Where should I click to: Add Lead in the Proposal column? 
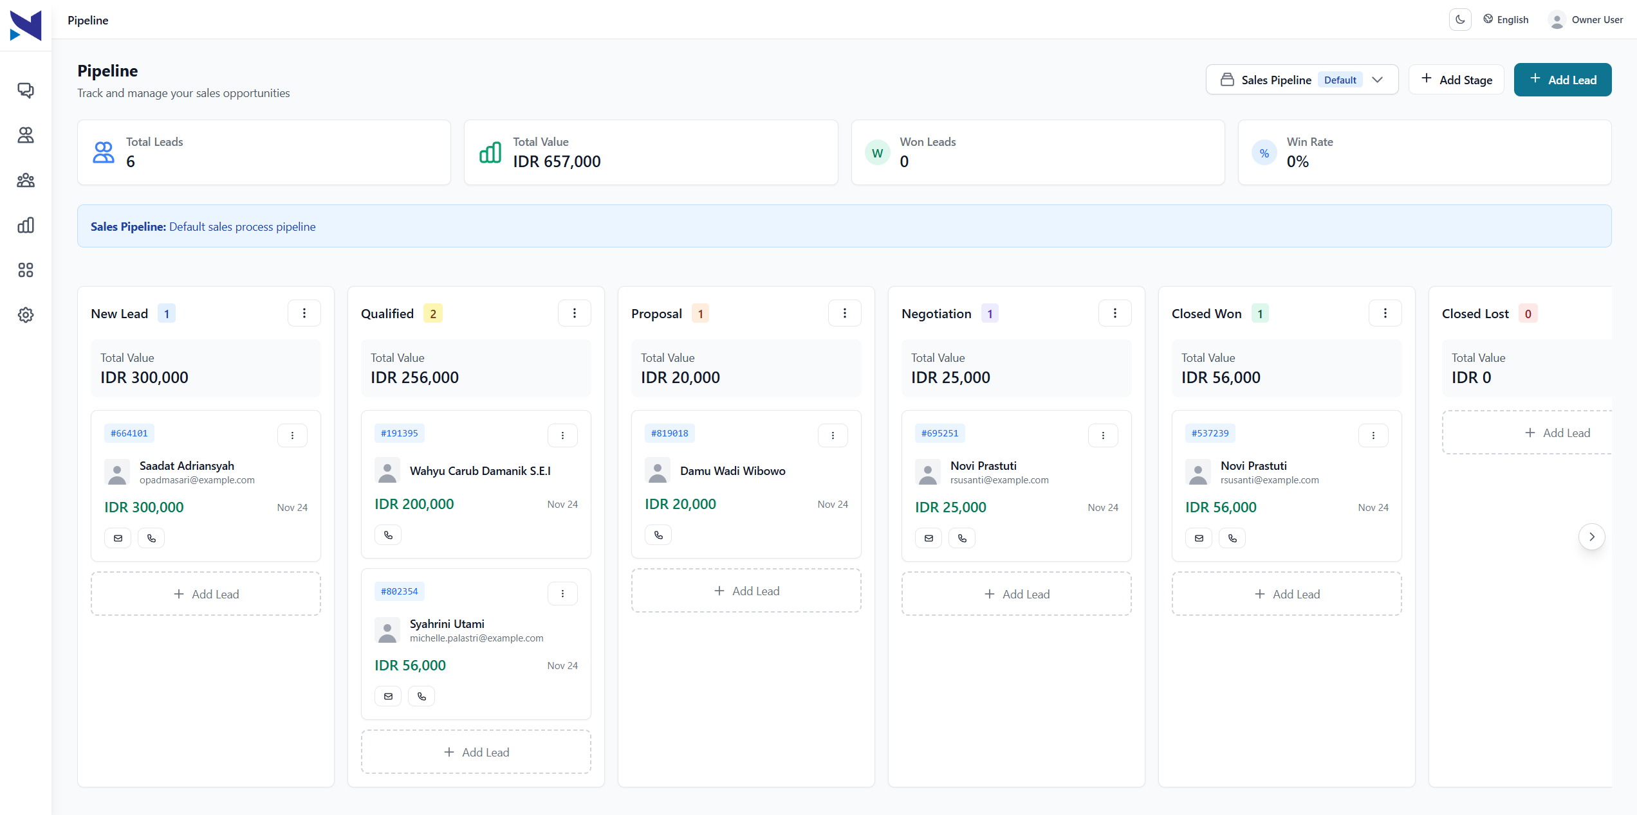746,591
